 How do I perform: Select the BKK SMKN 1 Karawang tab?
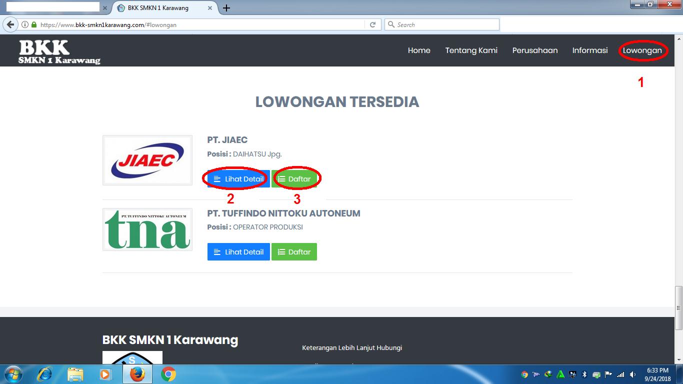(x=165, y=8)
